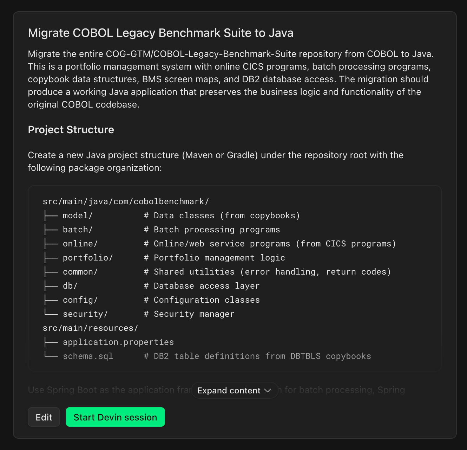This screenshot has width=467, height=450.
Task: Expand content with the pill button
Action: tap(235, 391)
